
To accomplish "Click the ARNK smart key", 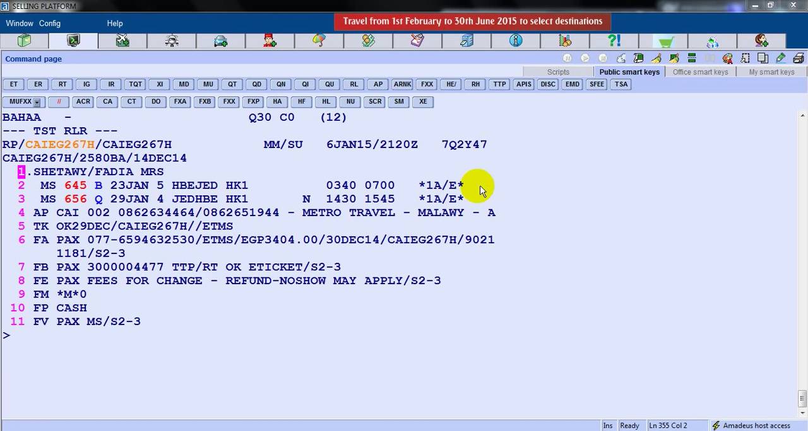I will (402, 84).
